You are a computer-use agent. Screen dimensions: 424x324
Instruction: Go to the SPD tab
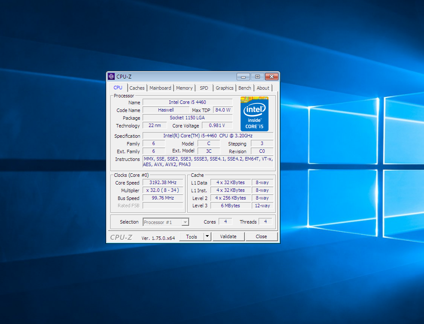(x=204, y=88)
